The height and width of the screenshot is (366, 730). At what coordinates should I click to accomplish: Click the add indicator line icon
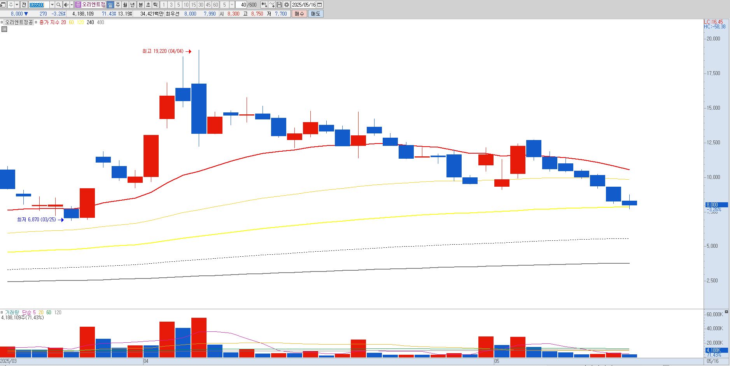pos(271,5)
